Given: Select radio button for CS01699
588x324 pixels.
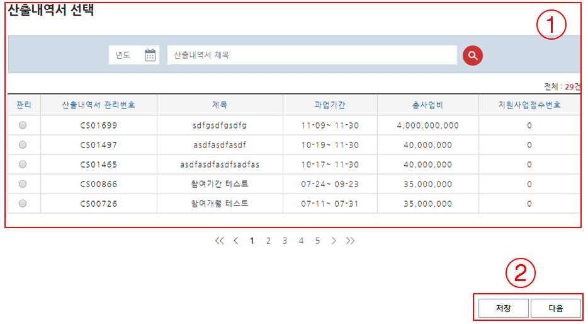Looking at the screenshot, I should tap(23, 125).
